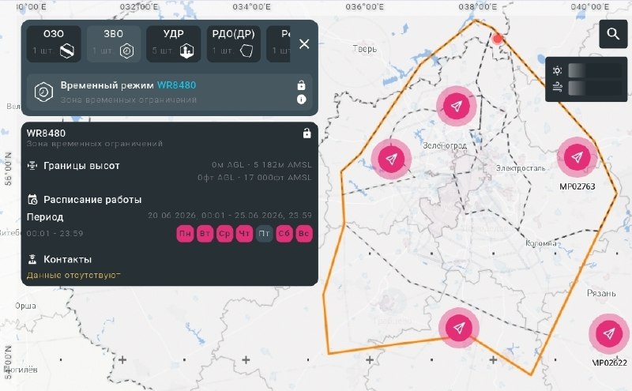Toggle the Вт weekday chip
The image size is (632, 391).
[205, 234]
